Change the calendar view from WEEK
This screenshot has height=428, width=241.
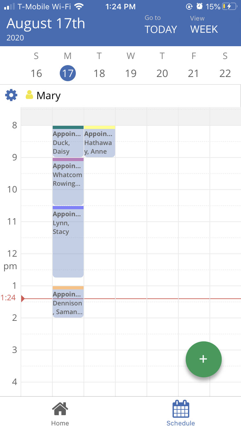pyautogui.click(x=204, y=25)
